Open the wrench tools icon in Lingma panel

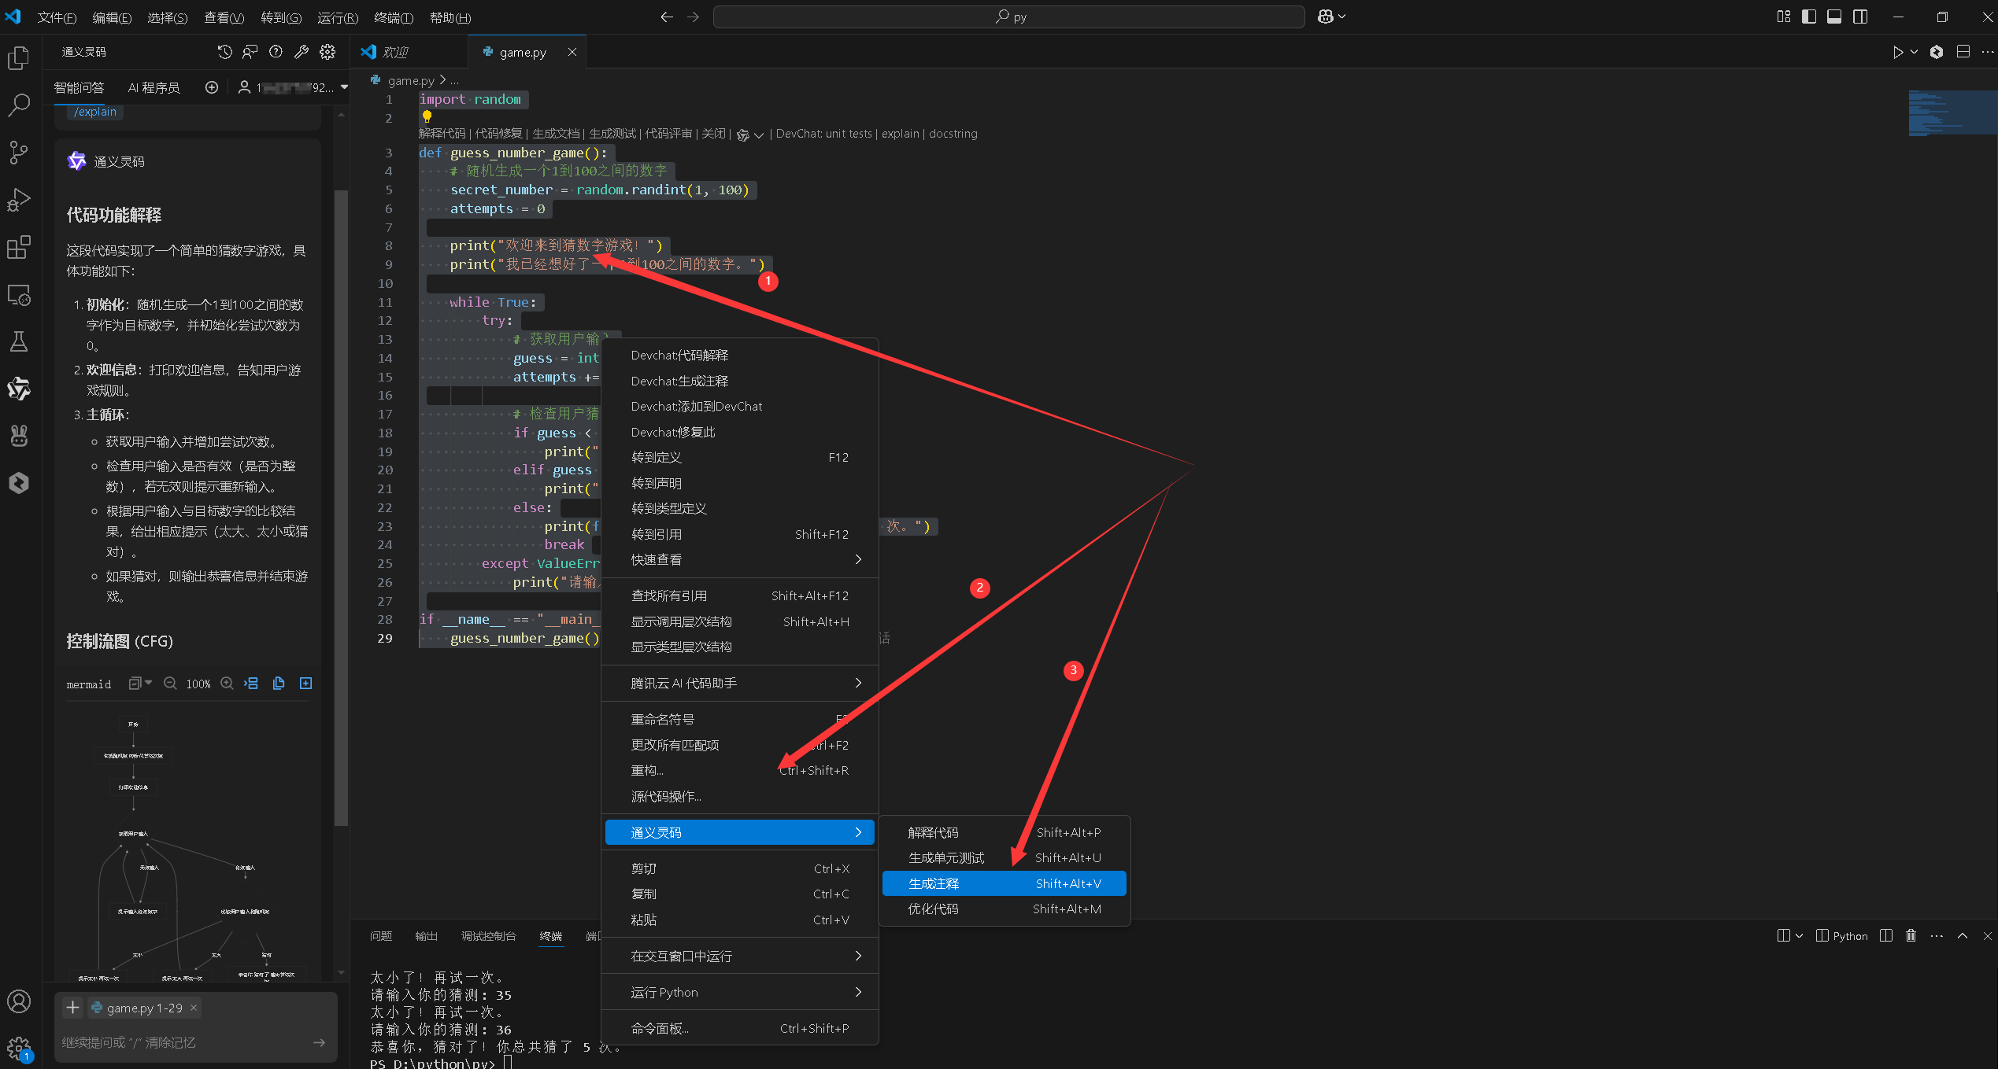click(302, 52)
